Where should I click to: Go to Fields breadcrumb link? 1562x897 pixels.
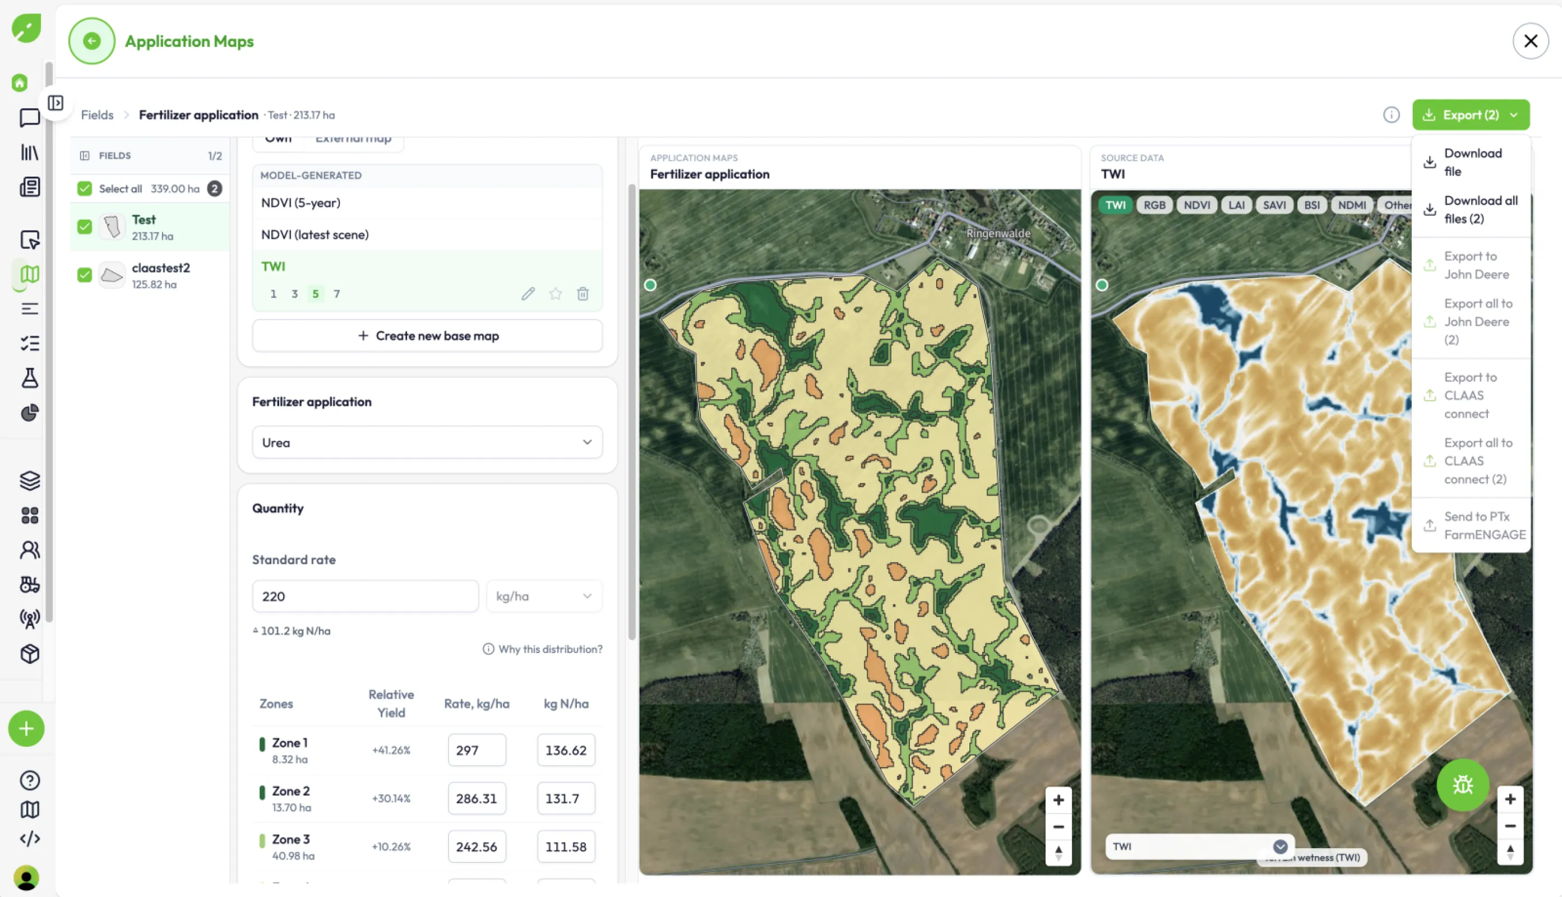pos(98,115)
